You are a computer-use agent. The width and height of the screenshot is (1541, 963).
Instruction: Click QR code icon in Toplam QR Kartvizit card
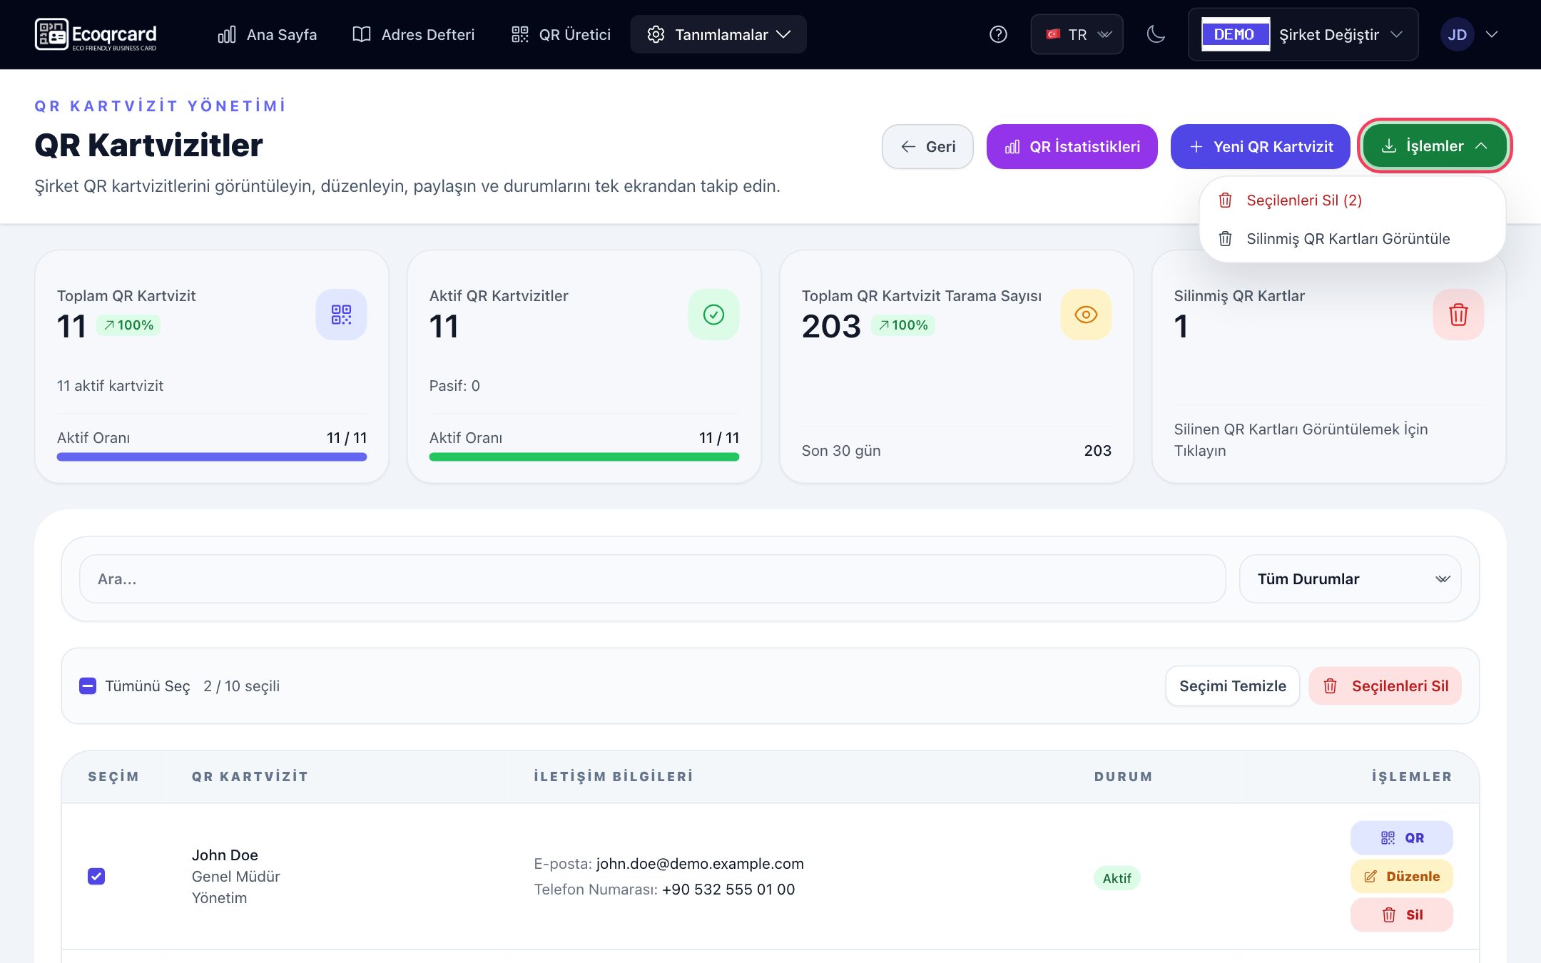341,315
